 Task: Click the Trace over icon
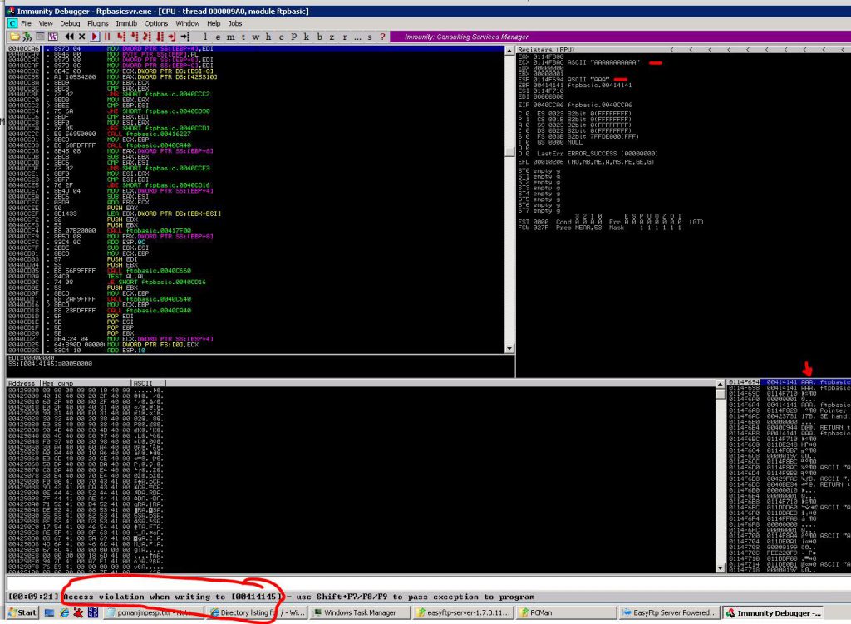[x=160, y=37]
